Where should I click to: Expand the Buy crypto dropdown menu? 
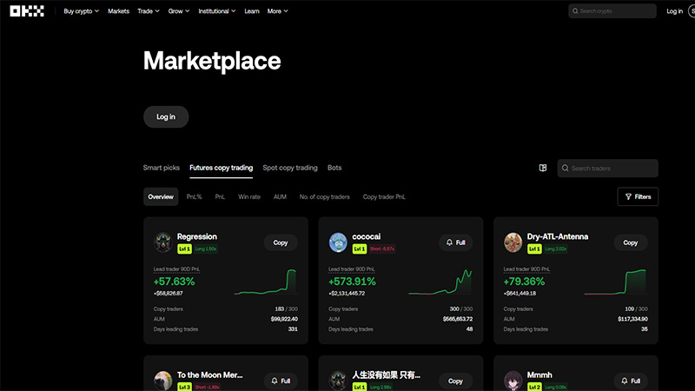tap(81, 11)
